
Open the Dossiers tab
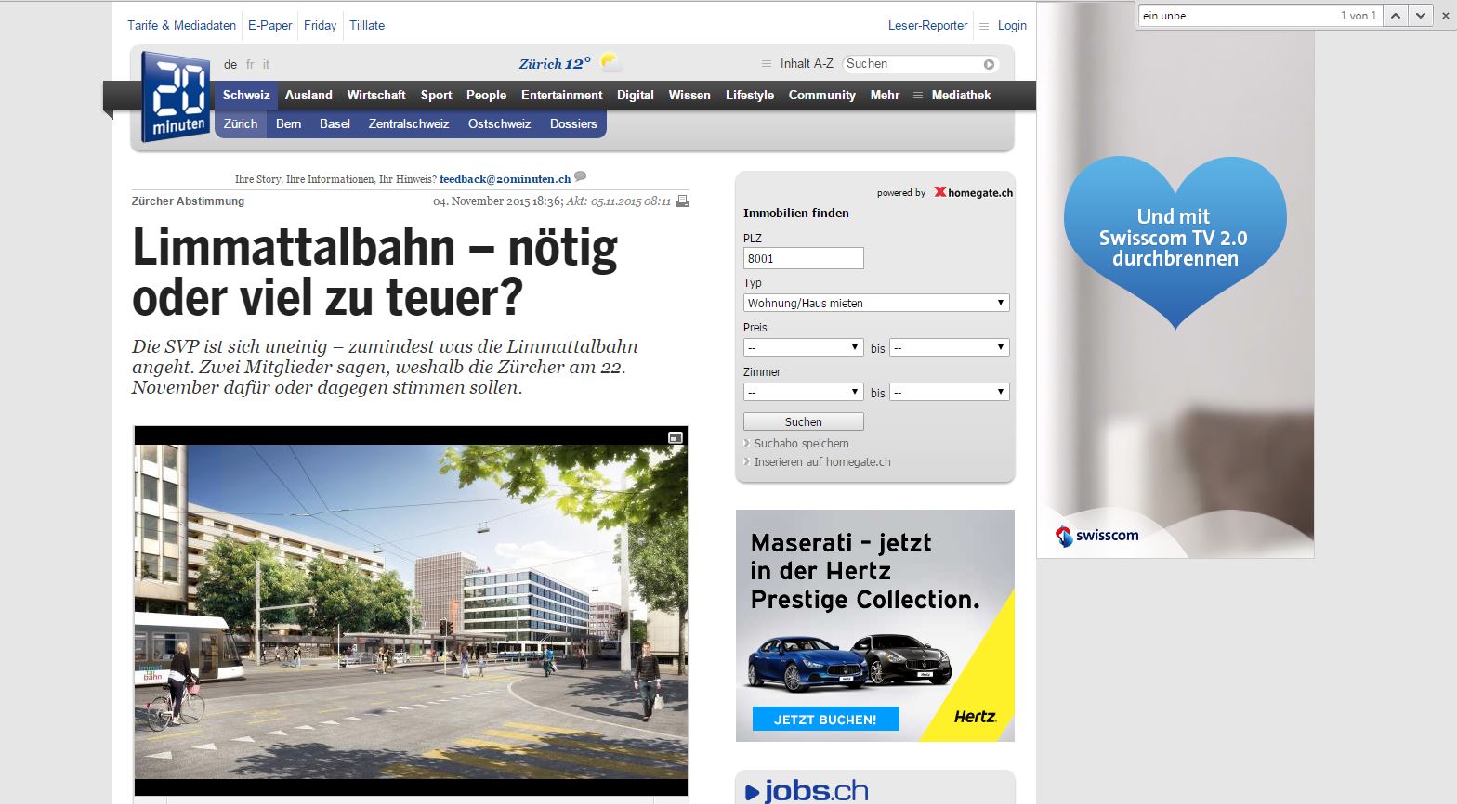tap(573, 123)
